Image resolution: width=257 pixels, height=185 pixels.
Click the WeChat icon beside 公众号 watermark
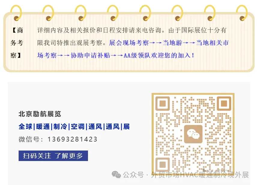[x=116, y=175]
